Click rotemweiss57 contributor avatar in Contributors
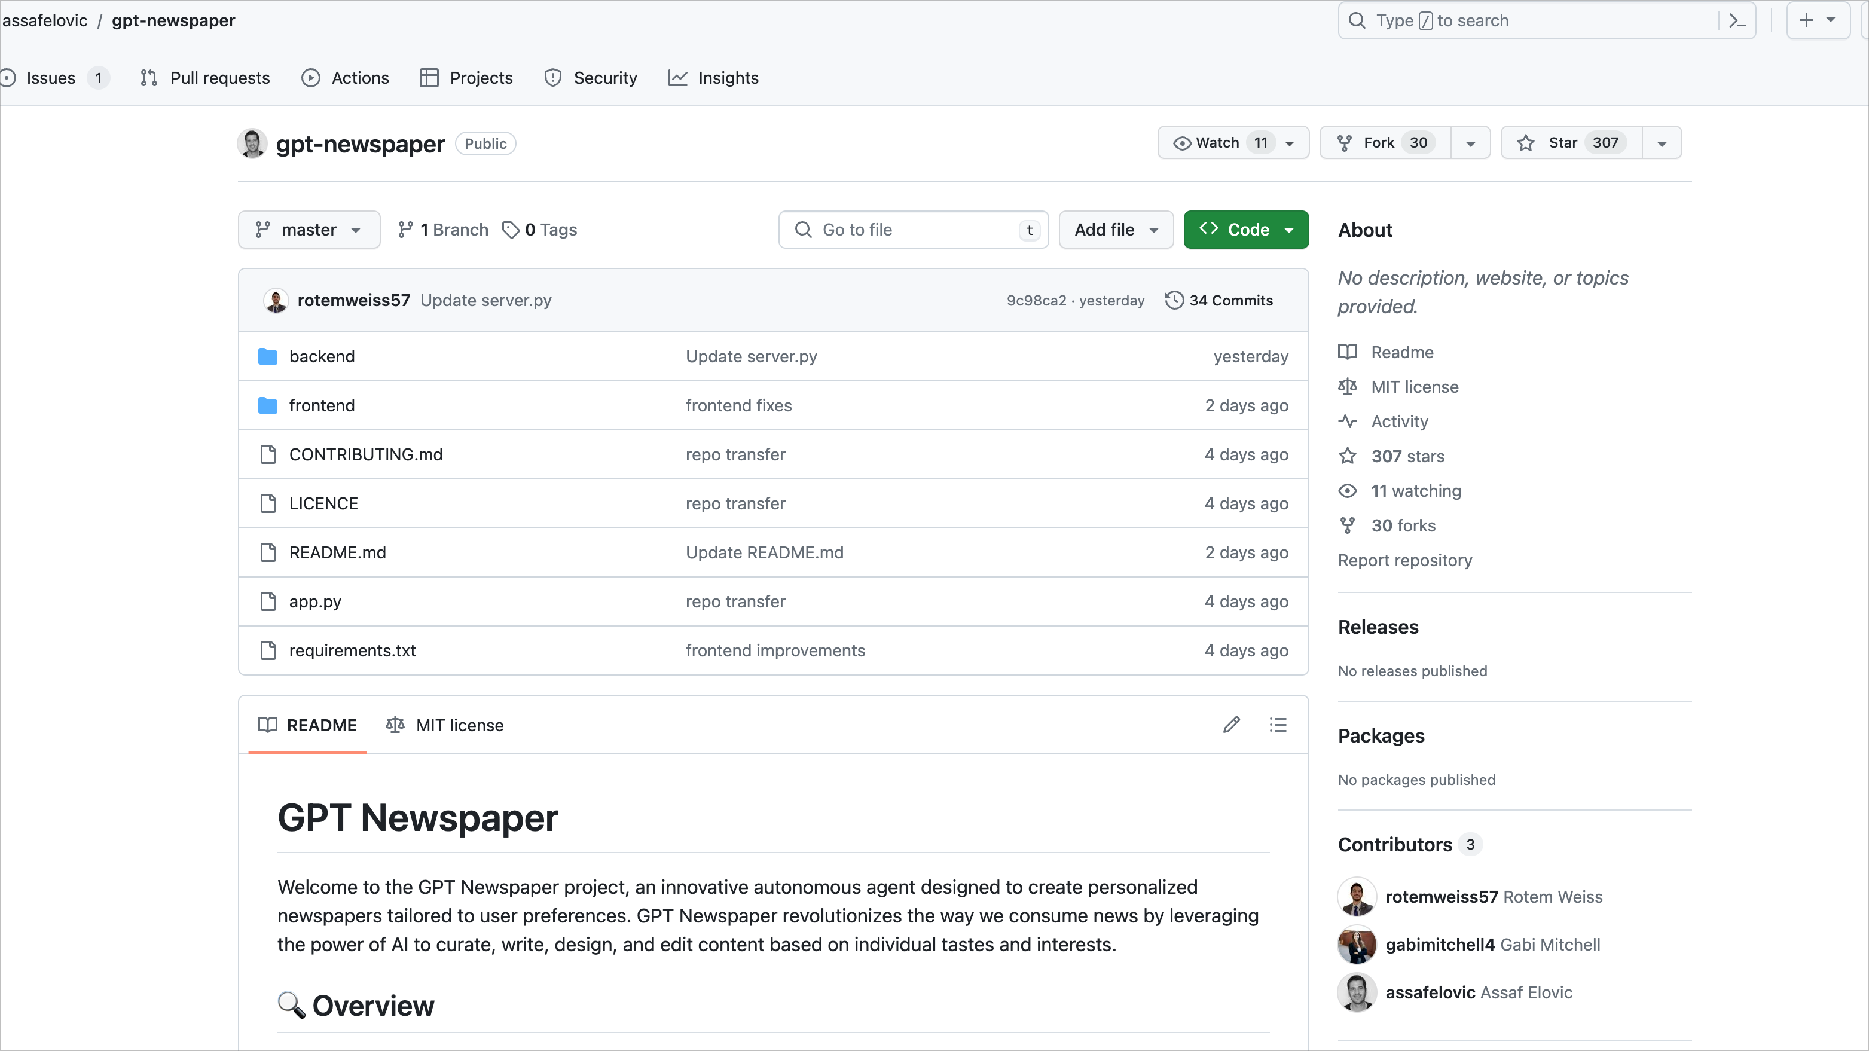 [x=1357, y=897]
